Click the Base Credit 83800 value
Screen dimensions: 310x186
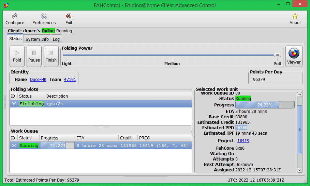[241, 117]
